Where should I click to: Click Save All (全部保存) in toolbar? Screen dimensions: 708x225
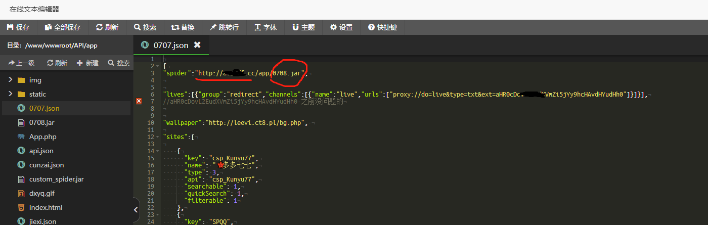pos(63,27)
